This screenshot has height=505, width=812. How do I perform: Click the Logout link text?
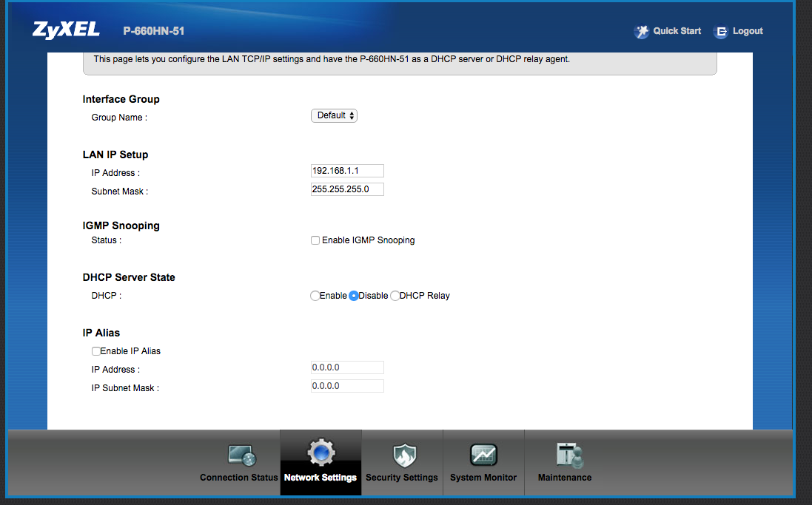pyautogui.click(x=748, y=31)
